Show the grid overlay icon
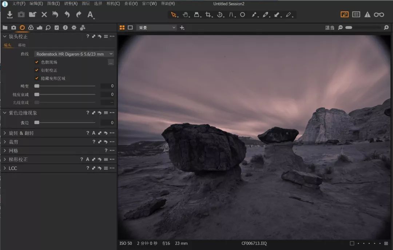The width and height of the screenshot is (393, 250). [356, 15]
